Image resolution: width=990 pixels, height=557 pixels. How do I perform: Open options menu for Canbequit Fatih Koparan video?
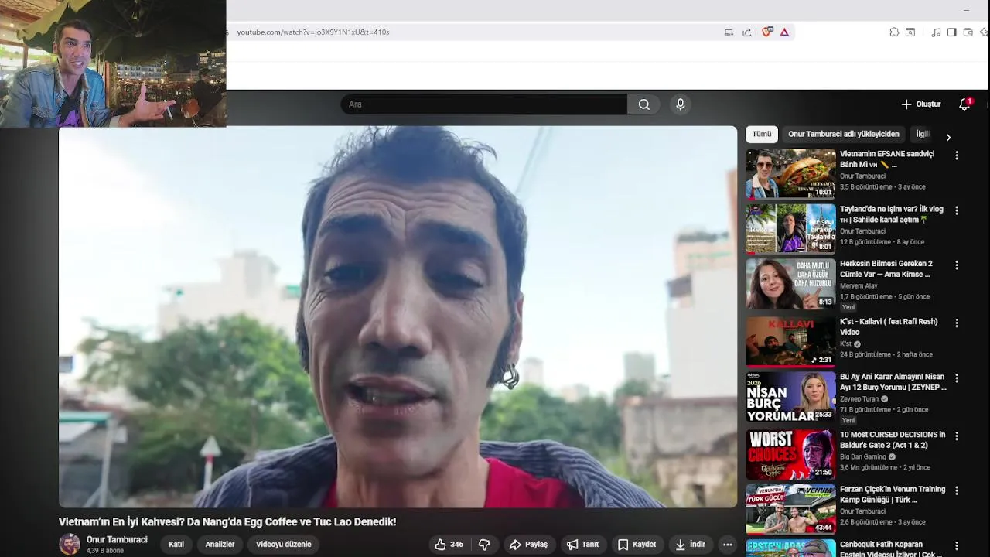pyautogui.click(x=957, y=546)
